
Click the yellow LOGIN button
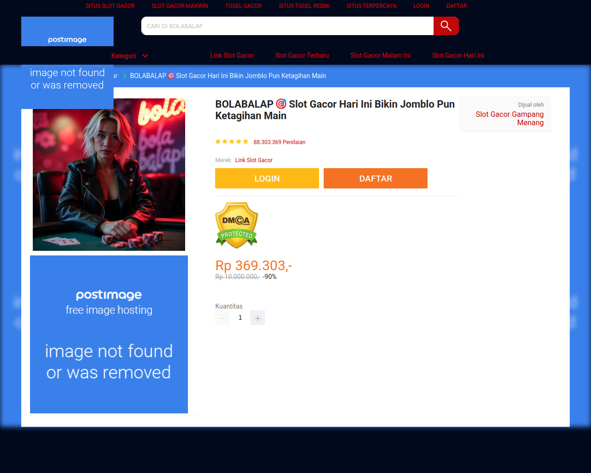[267, 178]
